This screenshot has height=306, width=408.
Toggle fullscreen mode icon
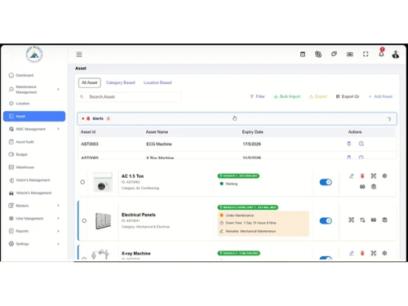(x=366, y=54)
